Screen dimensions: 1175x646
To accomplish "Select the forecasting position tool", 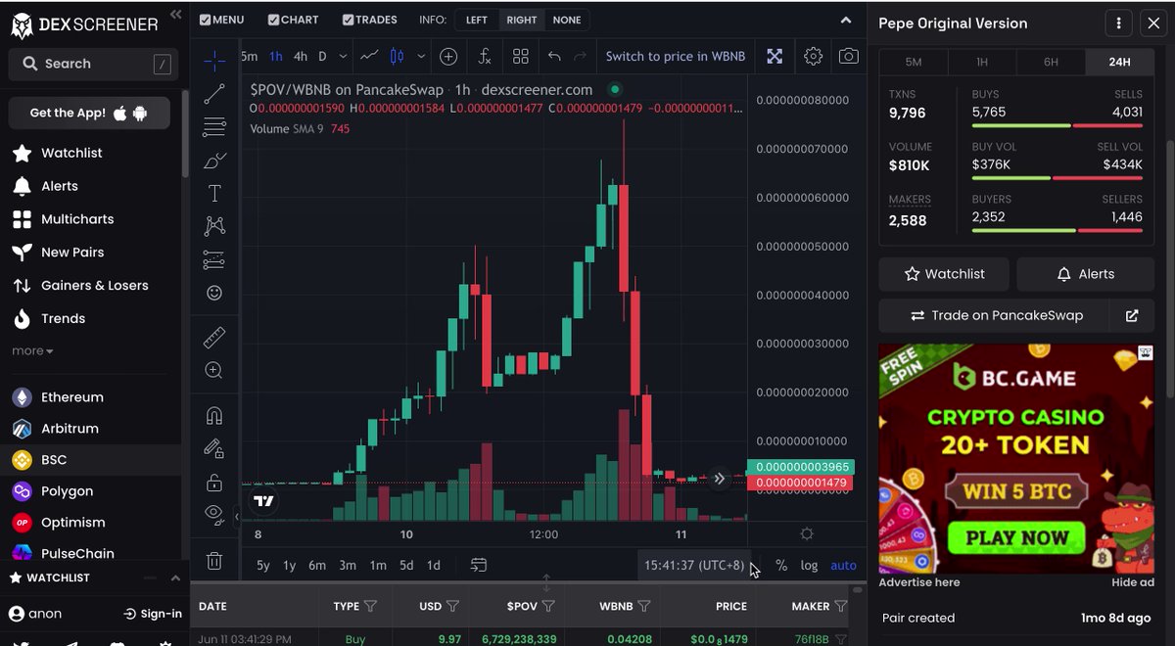I will pyautogui.click(x=214, y=260).
